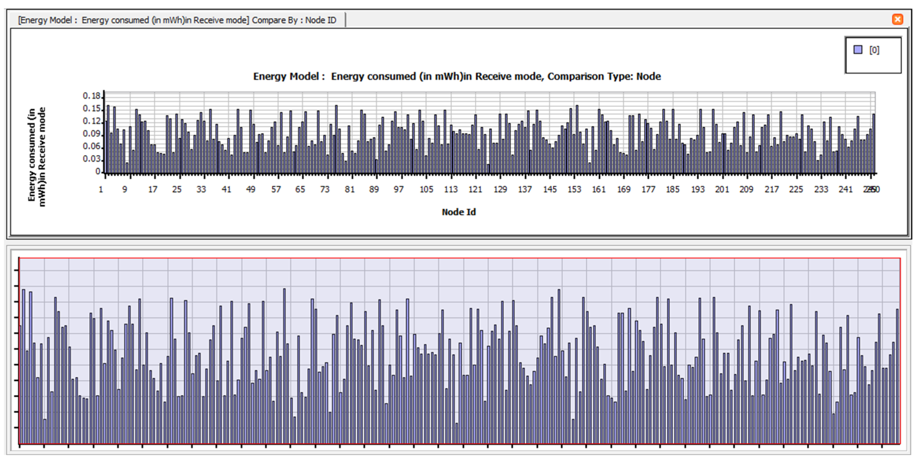919x463 pixels.
Task: Click x-axis tick label 121
Action: pos(475,190)
